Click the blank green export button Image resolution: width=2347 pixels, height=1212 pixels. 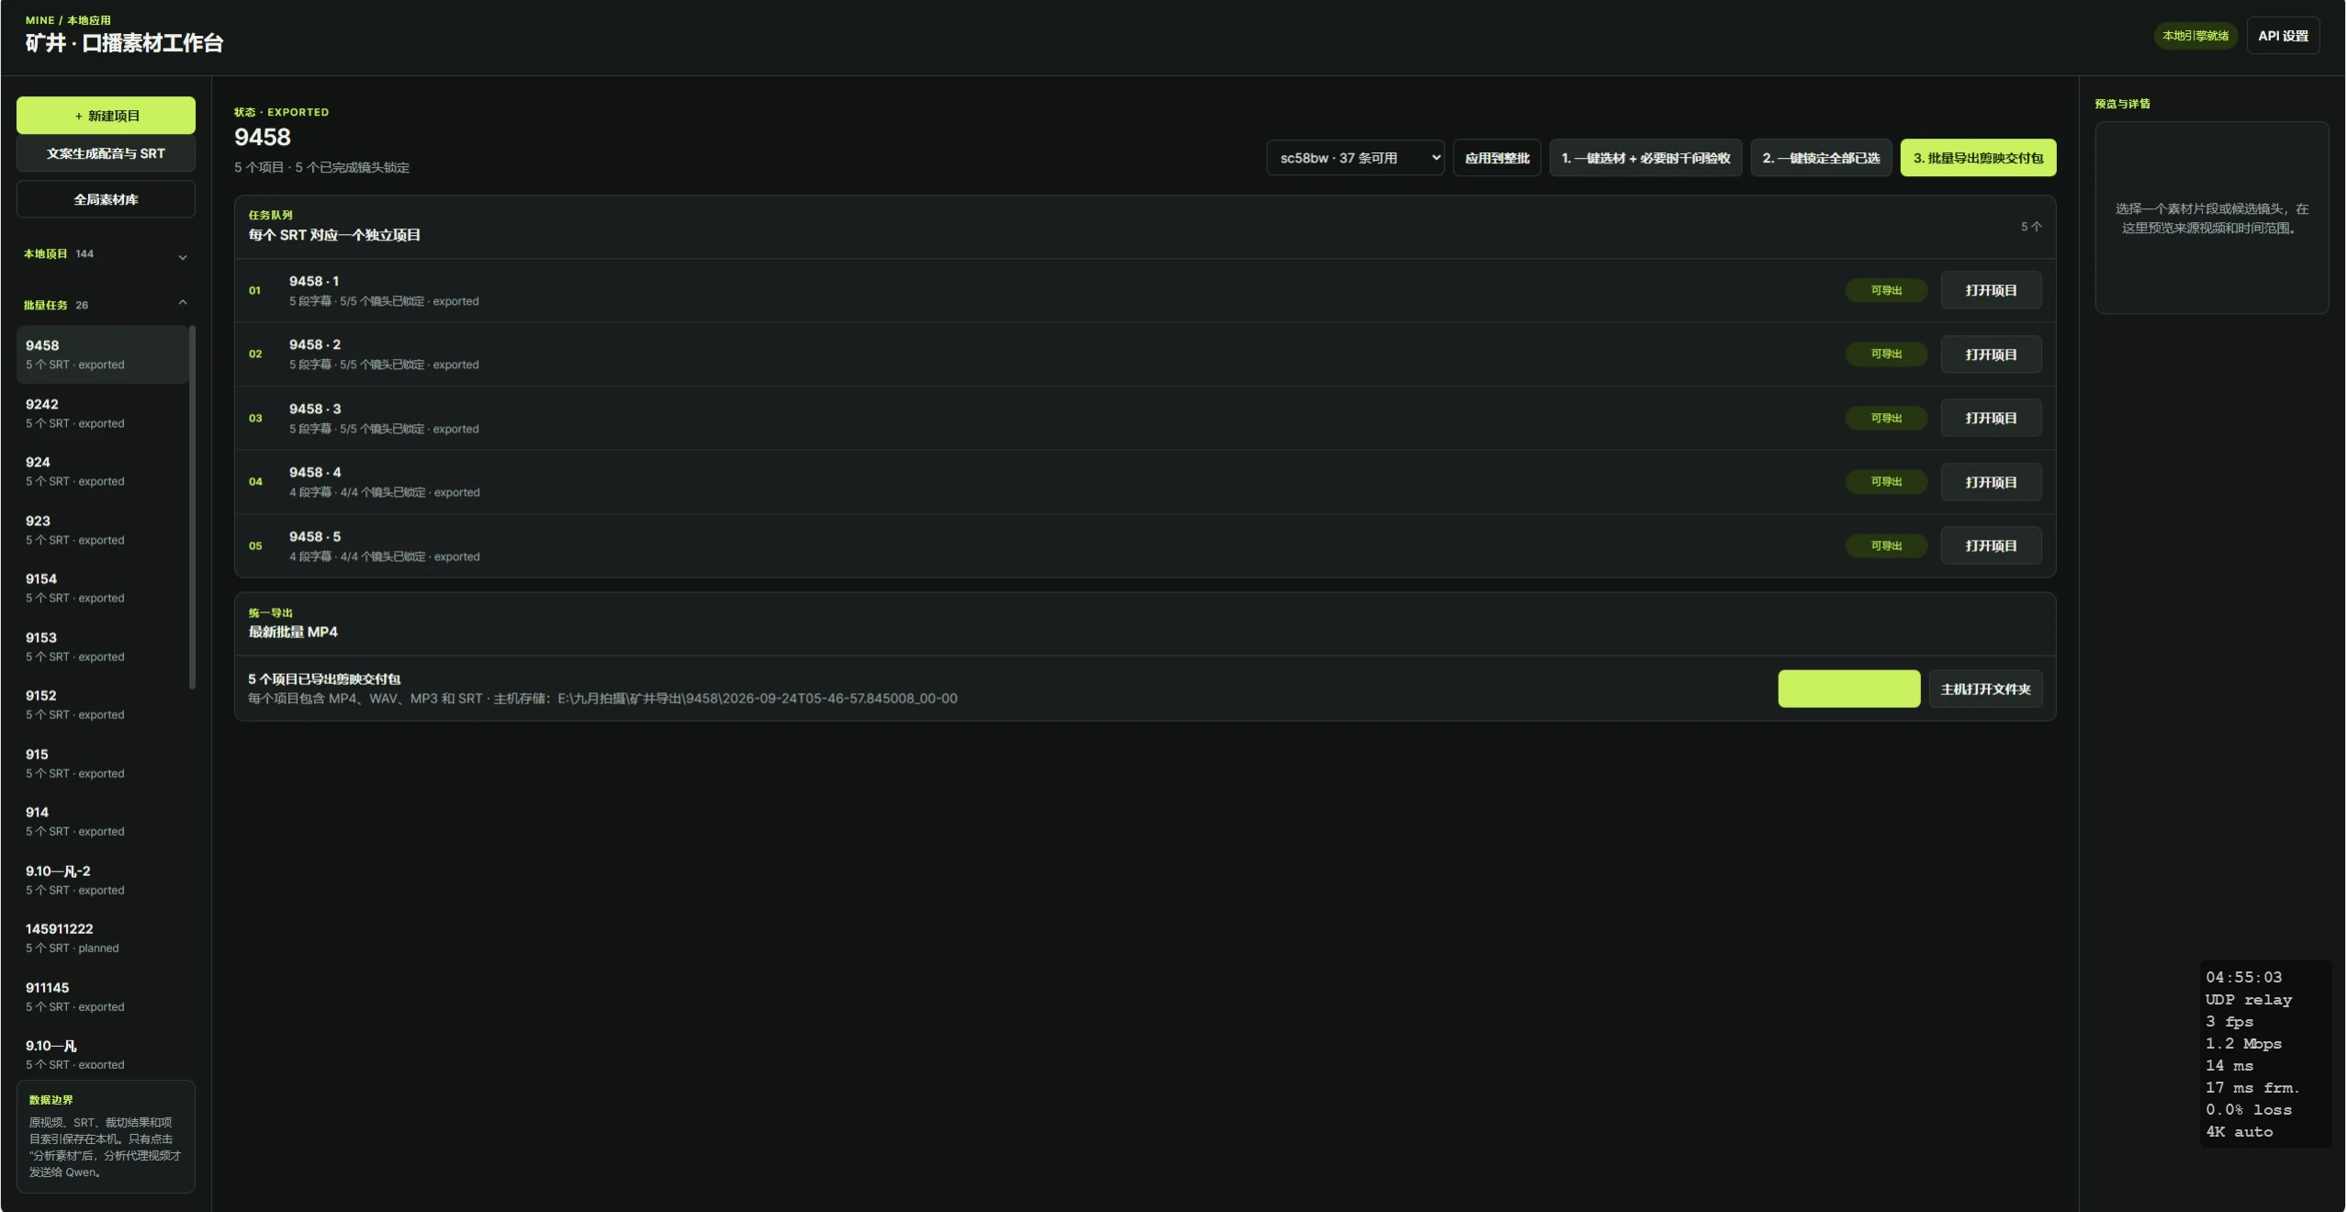point(1848,690)
